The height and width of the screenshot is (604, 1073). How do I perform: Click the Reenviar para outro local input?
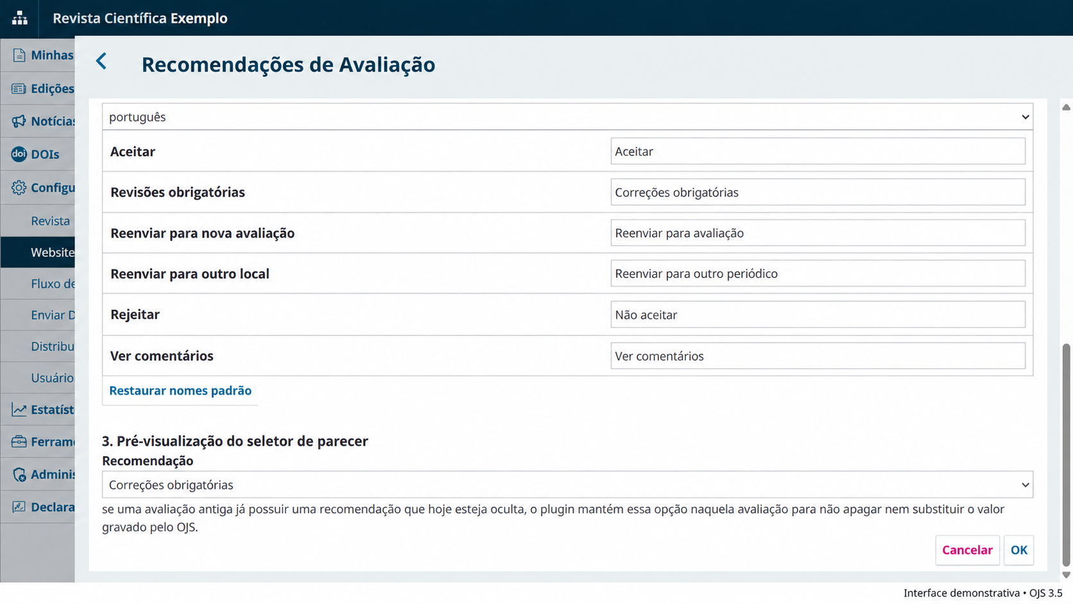818,273
